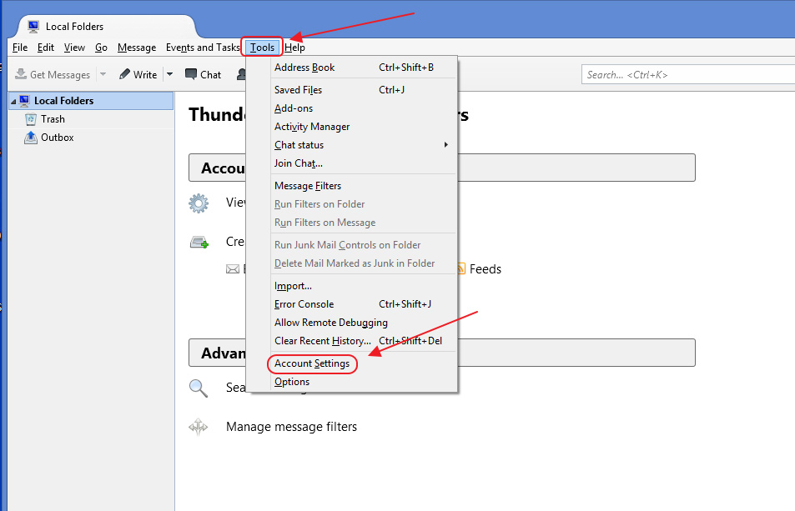
Task: Select Join Chat... menu entry
Action: (364, 163)
